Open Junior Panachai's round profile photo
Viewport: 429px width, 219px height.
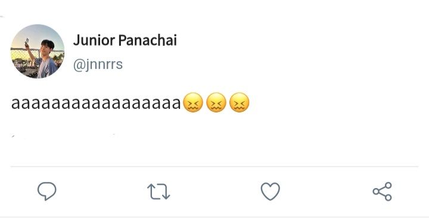pos(38,51)
